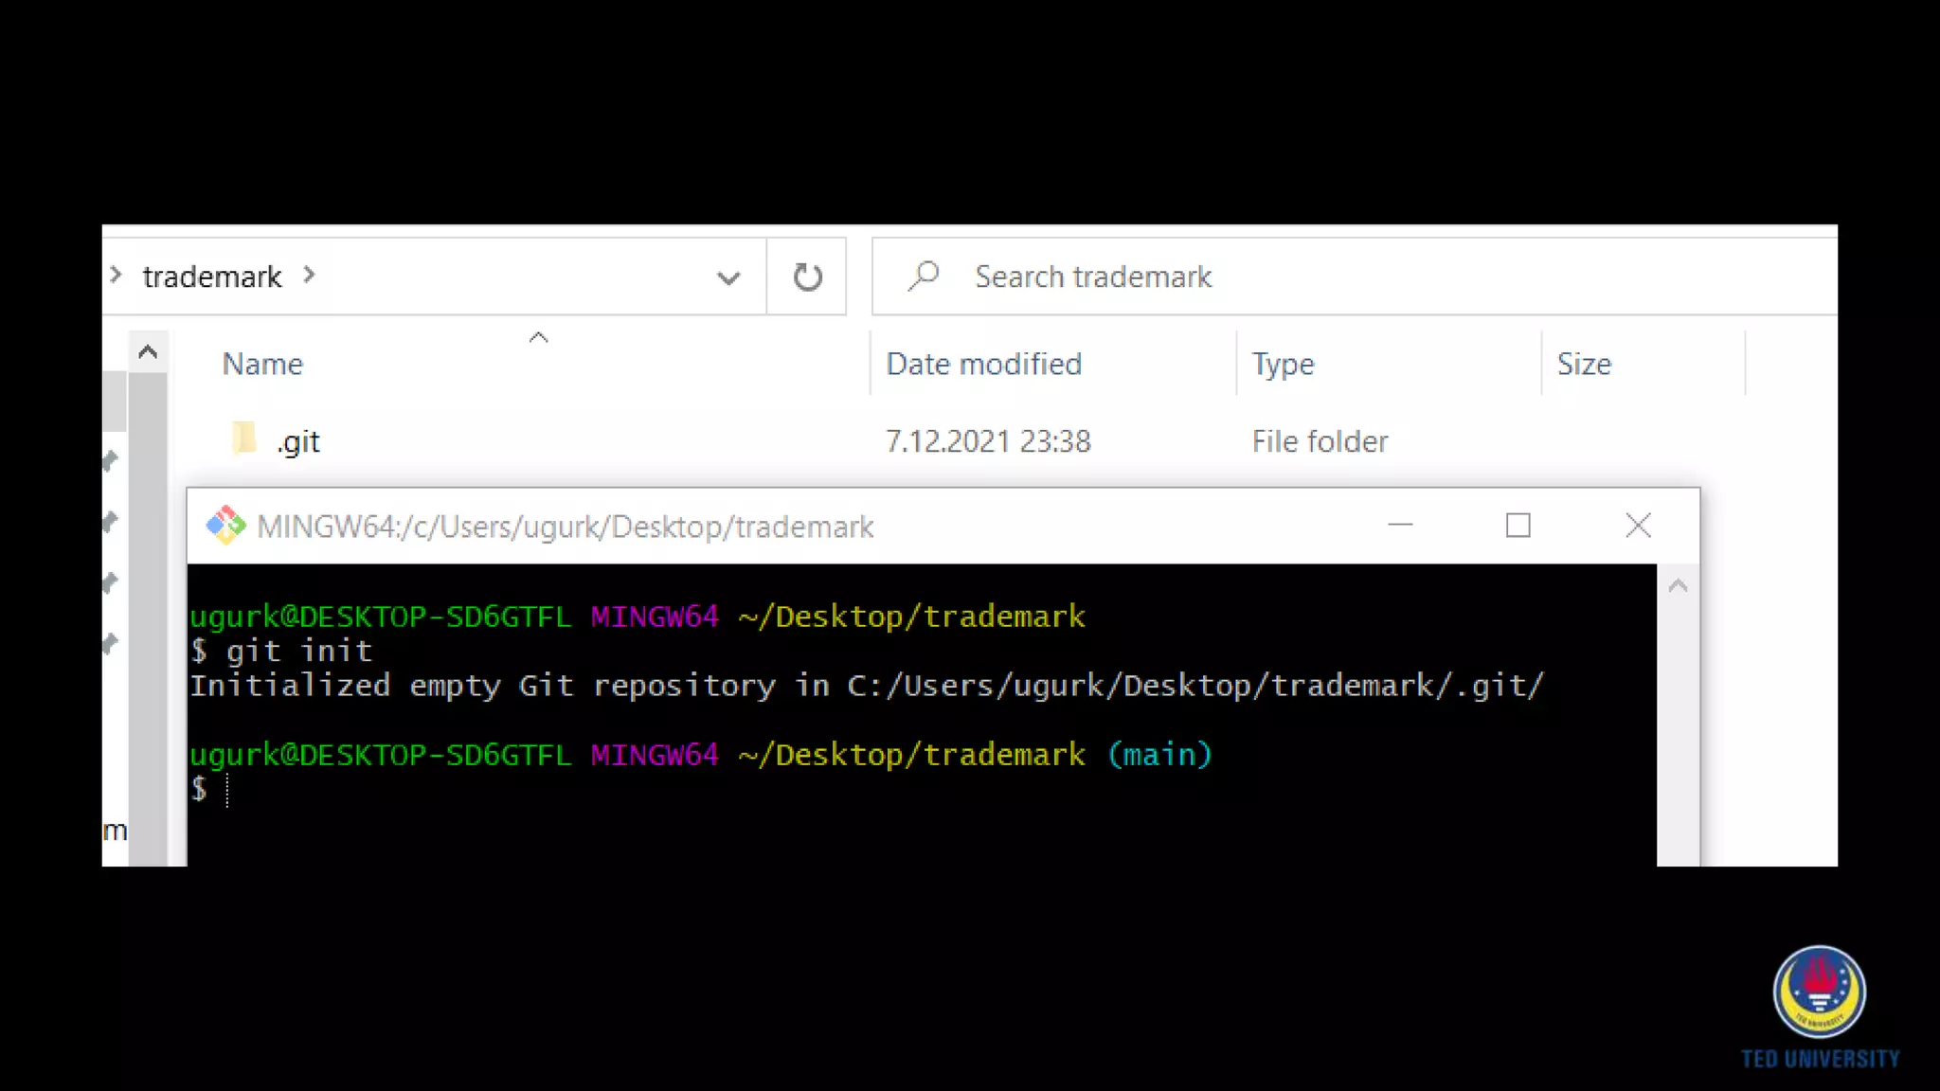Click the bottommost pin icon in navigation pane

click(111, 644)
